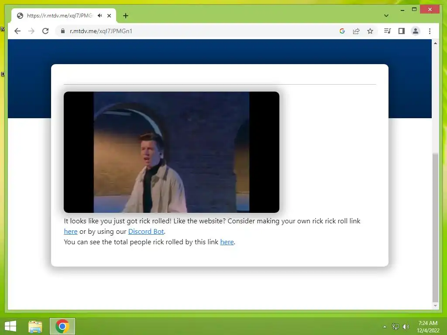Open the Google icon in address bar
The width and height of the screenshot is (447, 335).
tap(342, 31)
